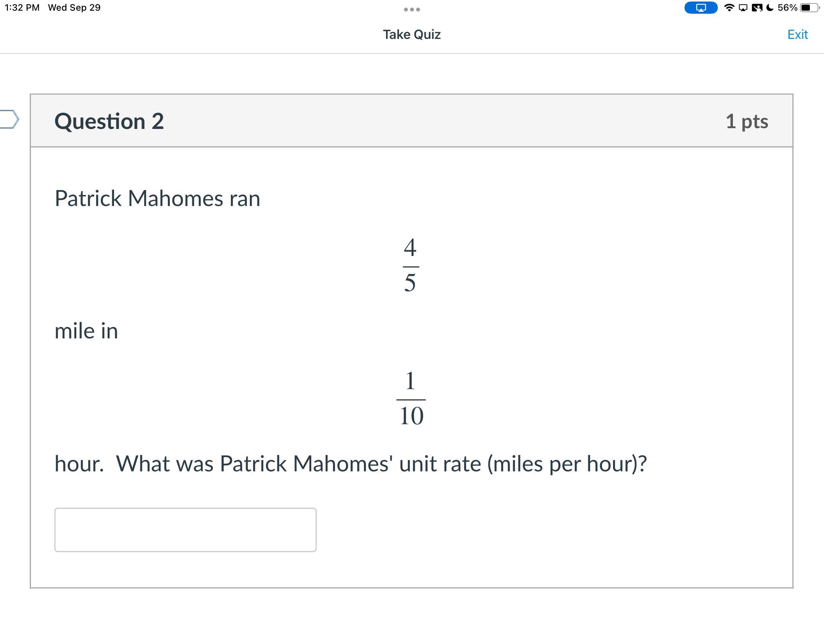Tap the blue screen mirroring pill indicator
The width and height of the screenshot is (824, 618).
tap(700, 8)
